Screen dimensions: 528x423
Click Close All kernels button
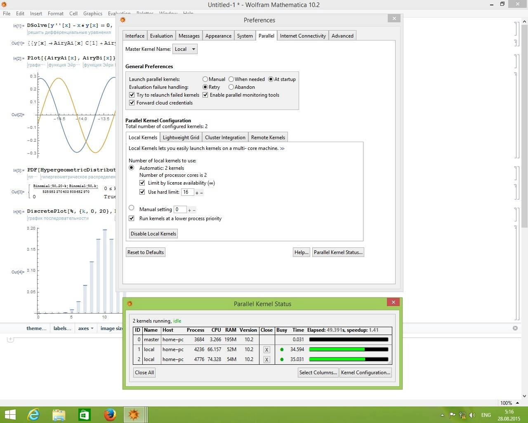[x=144, y=373]
